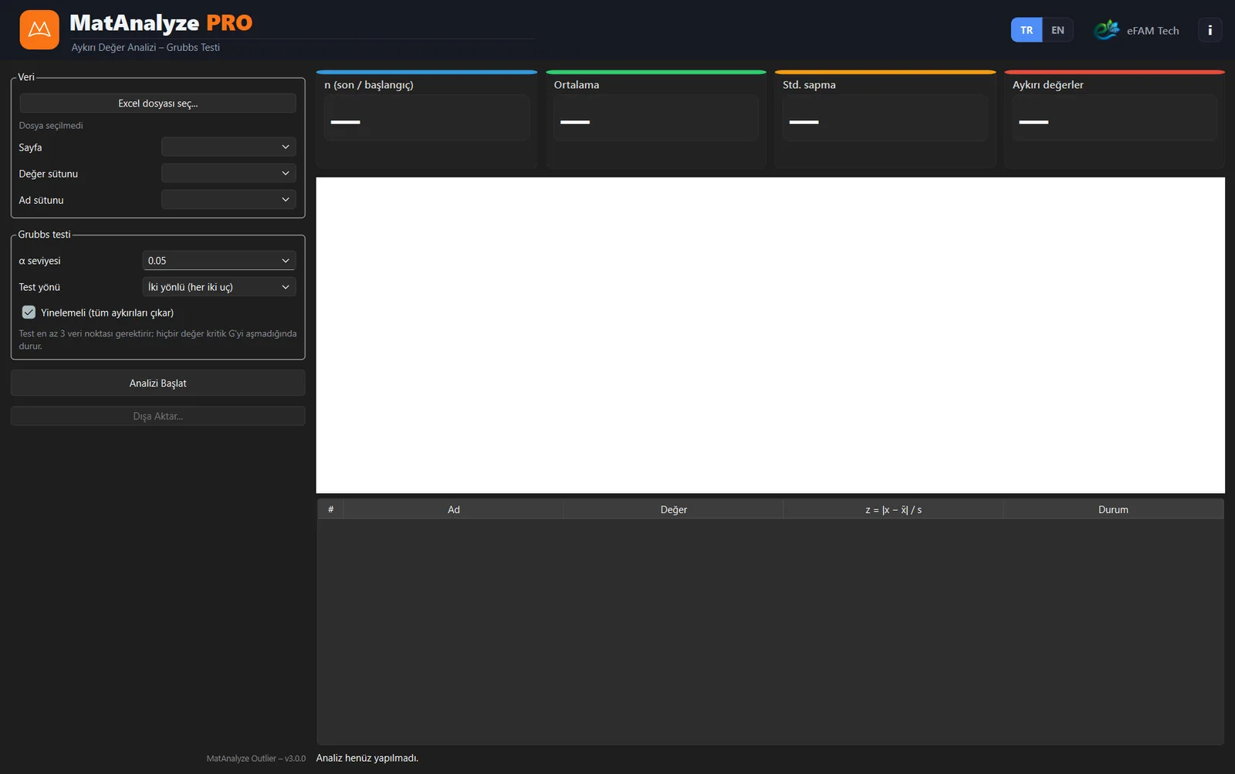Switch language to EN

point(1057,30)
